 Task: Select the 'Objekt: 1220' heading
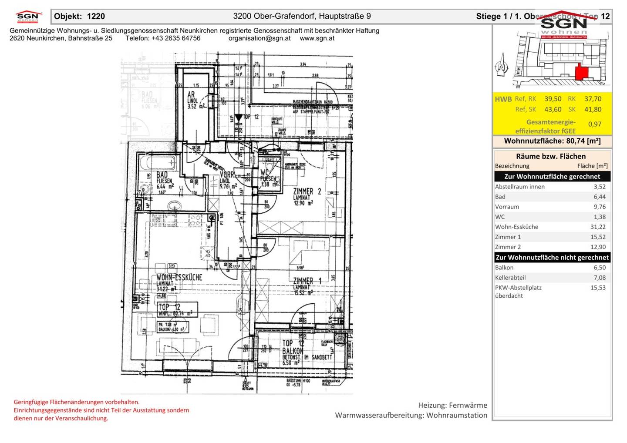pos(79,17)
